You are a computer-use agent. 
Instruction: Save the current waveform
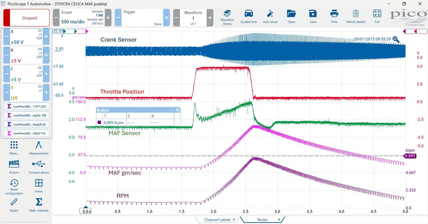[313, 17]
